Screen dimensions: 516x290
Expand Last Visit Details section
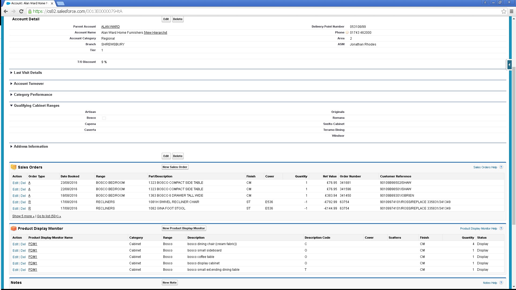pos(11,73)
